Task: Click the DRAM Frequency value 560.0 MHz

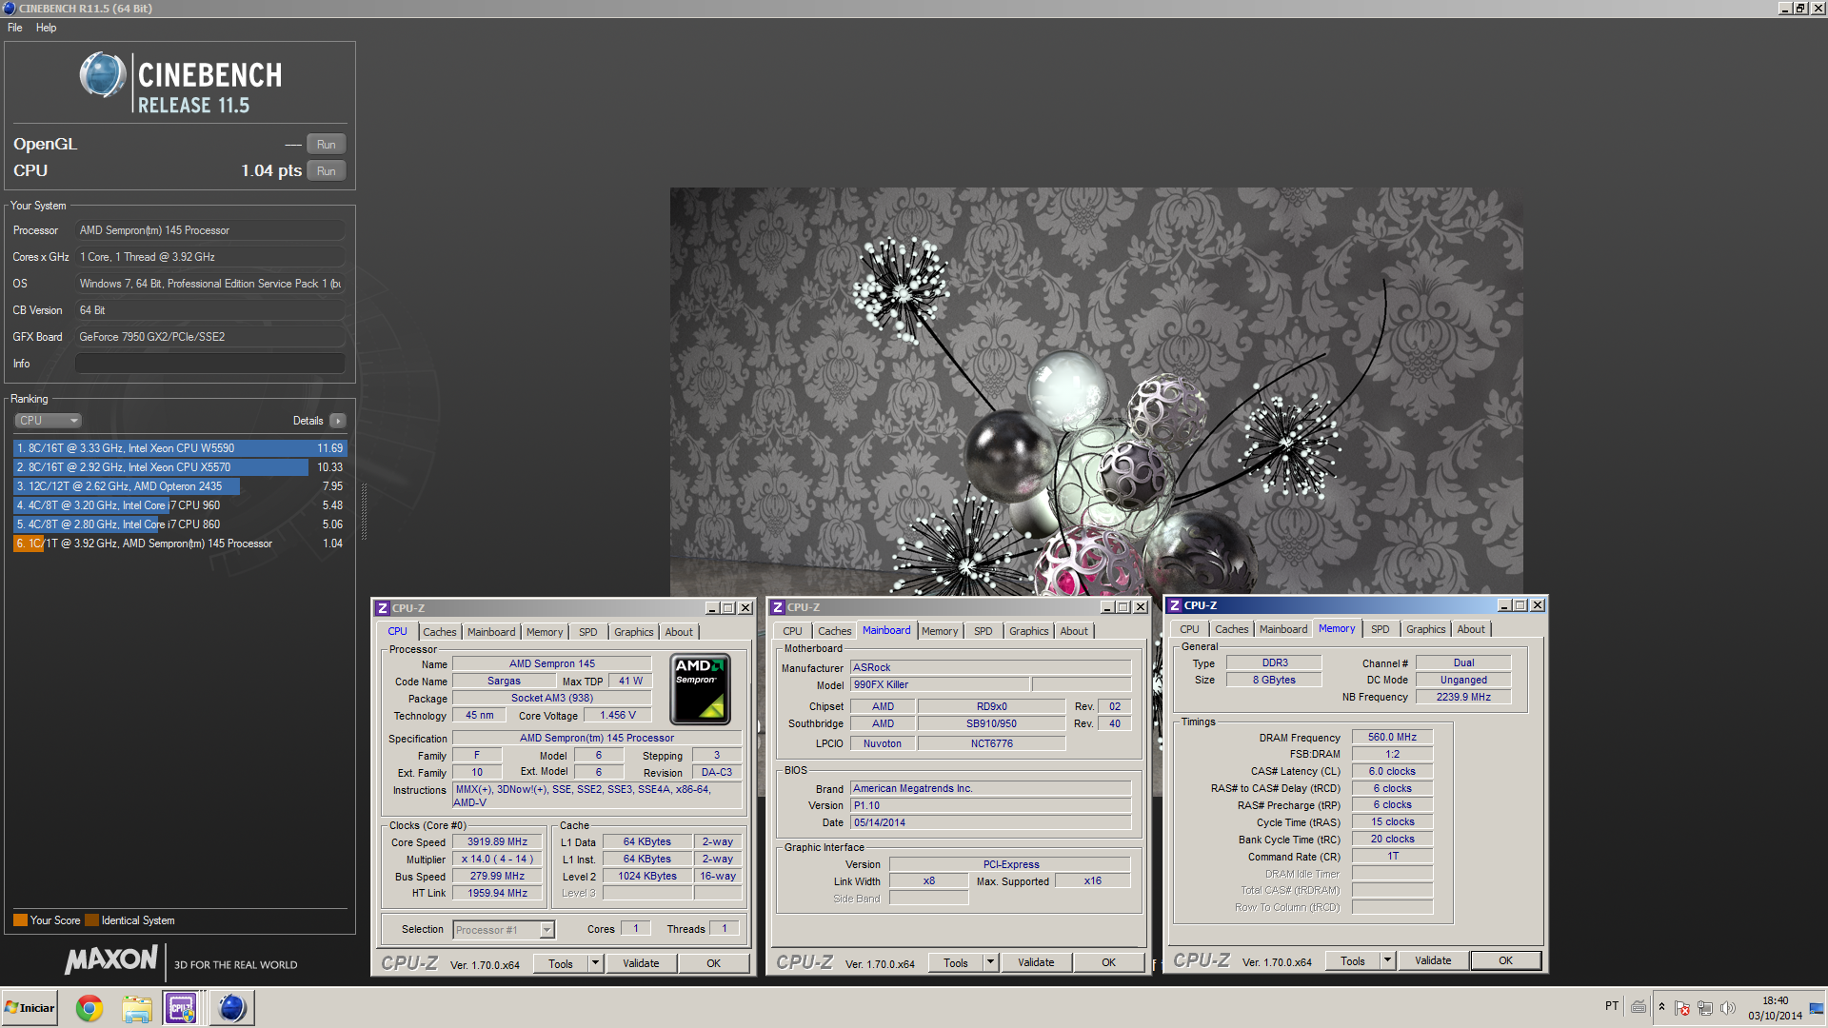Action: point(1392,737)
